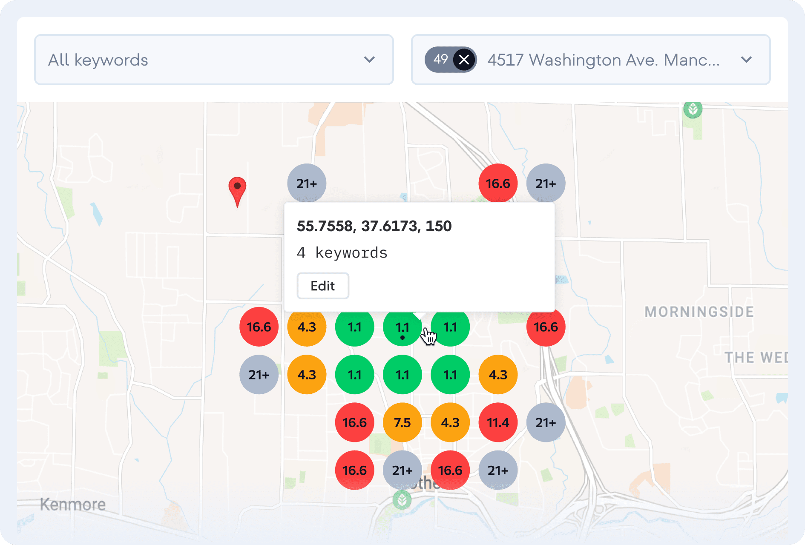Viewport: 805px width, 545px height.
Task: Click the chevron arrow beside 4517 Washington Ave
Action: (x=746, y=60)
